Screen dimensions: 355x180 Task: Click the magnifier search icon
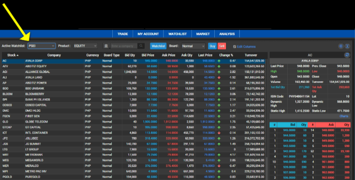pyautogui.click(x=141, y=46)
